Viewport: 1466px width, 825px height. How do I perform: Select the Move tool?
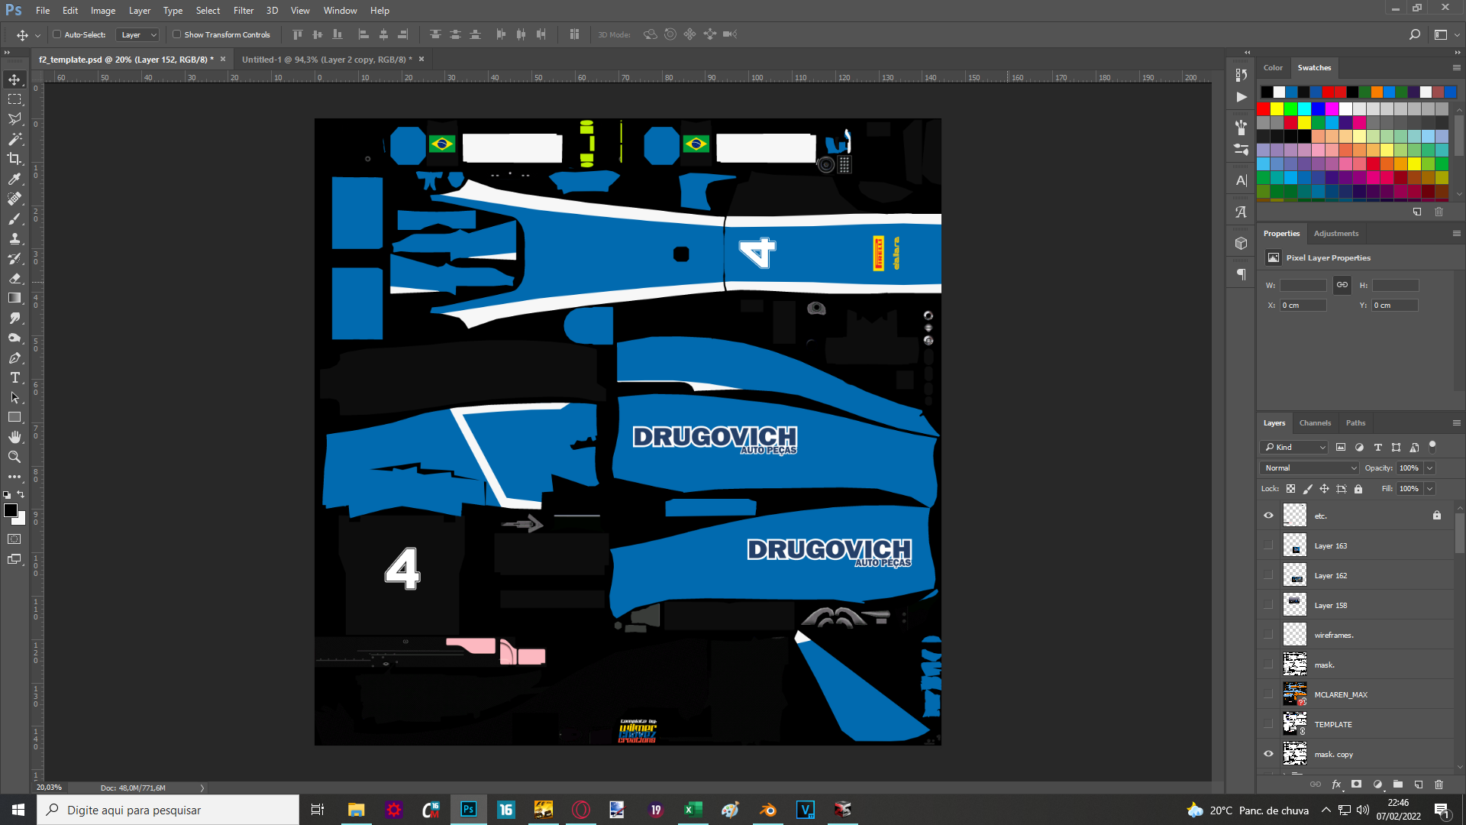click(15, 79)
